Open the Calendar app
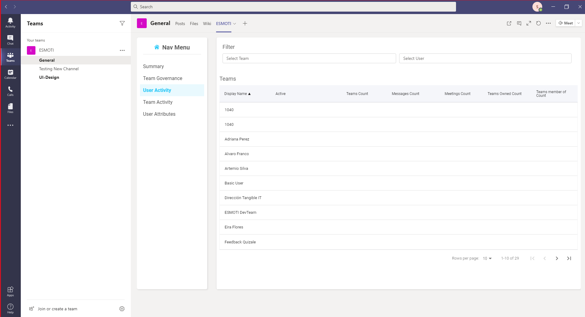 point(10,74)
